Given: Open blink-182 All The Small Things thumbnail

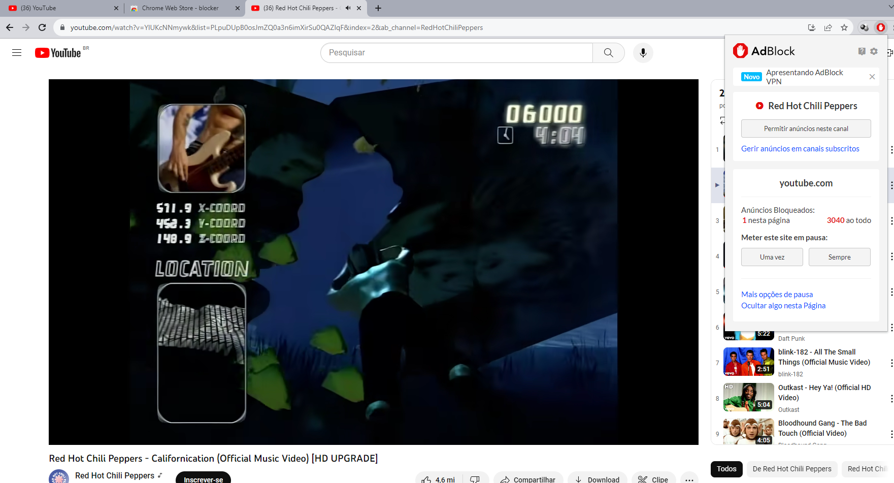Looking at the screenshot, I should (748, 362).
